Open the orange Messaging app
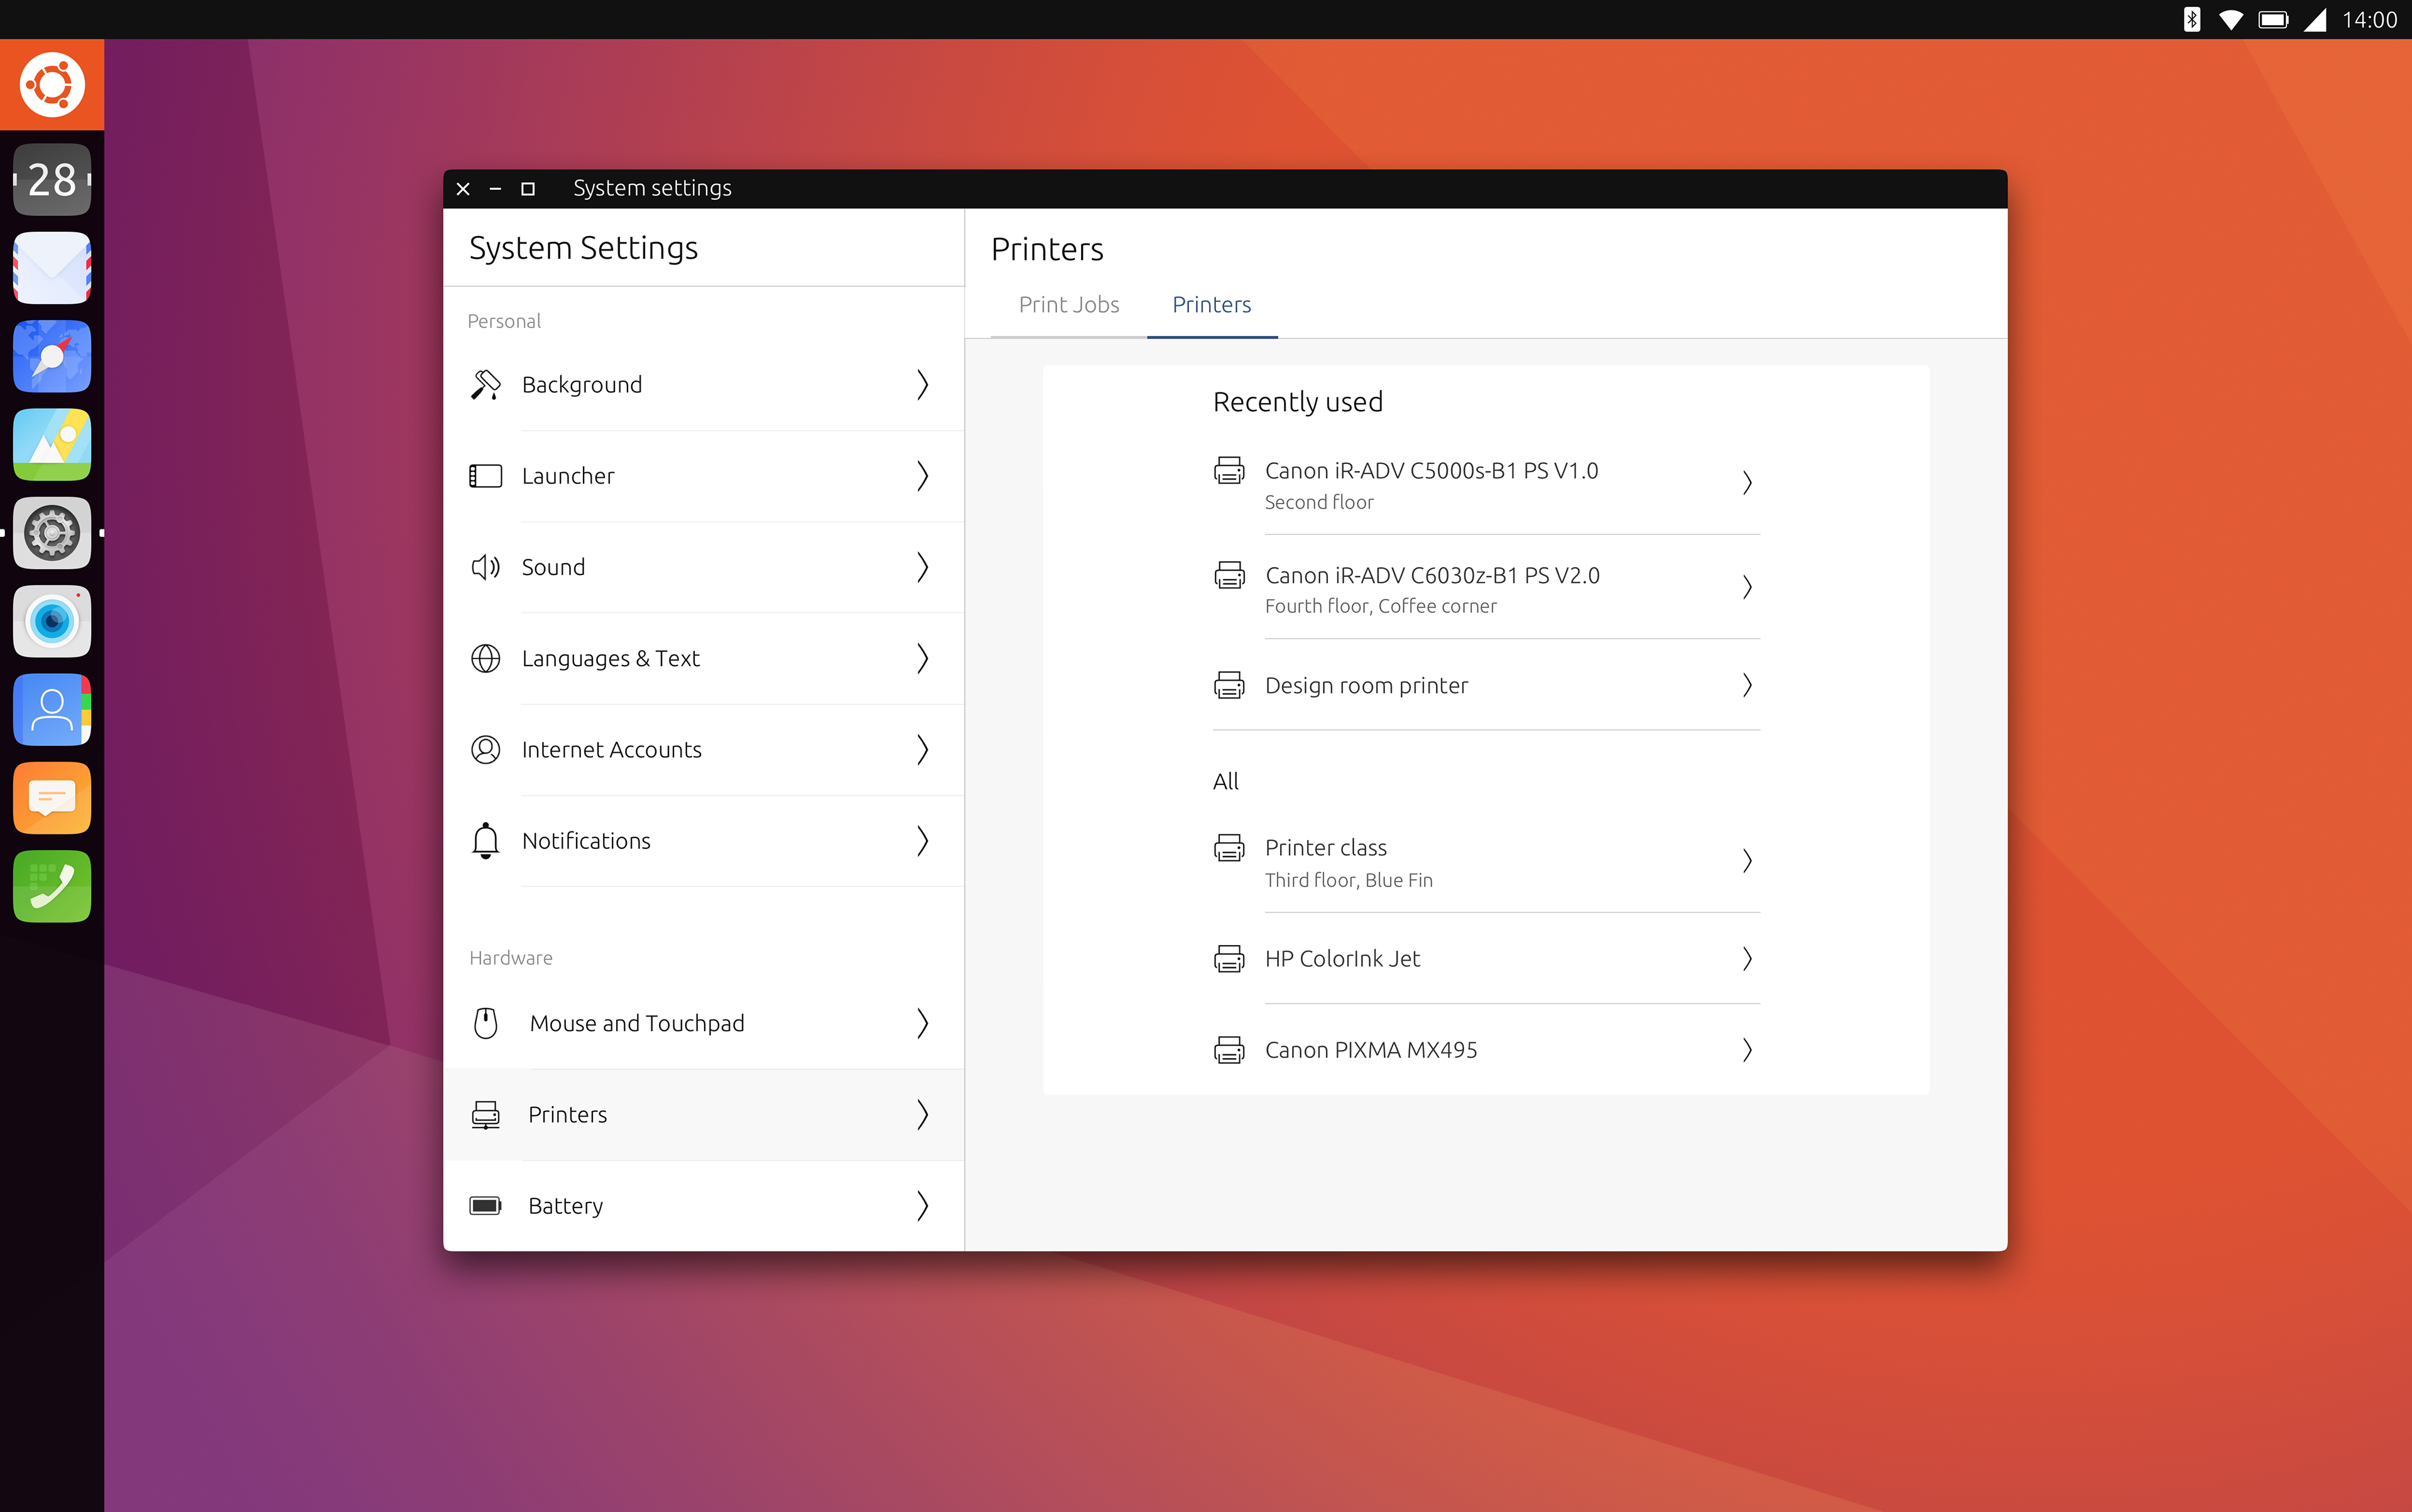Image resolution: width=2412 pixels, height=1512 pixels. click(52, 798)
